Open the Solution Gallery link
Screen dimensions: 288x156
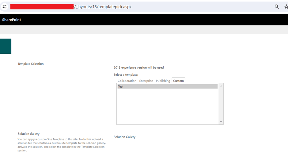click(124, 137)
